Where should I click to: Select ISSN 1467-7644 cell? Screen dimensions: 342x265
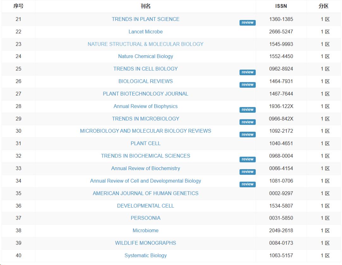coord(281,94)
